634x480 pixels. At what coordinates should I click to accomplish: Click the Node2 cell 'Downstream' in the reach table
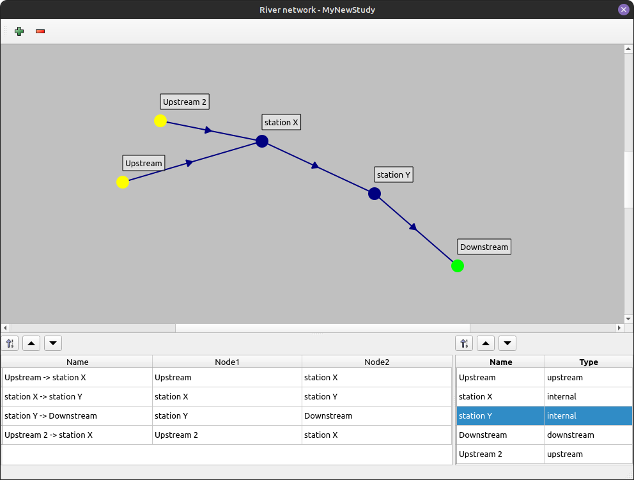point(376,416)
